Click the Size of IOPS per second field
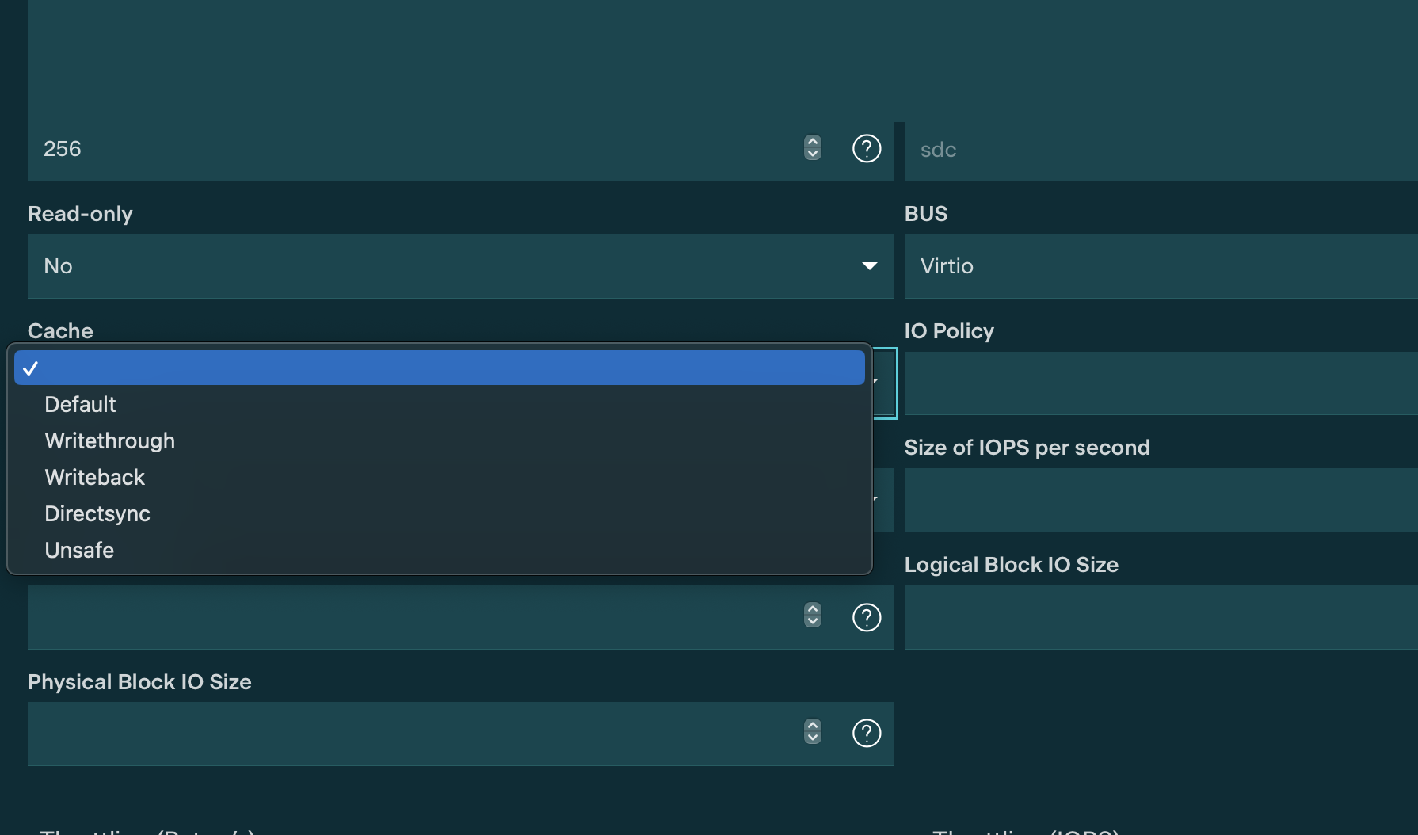 1161,500
